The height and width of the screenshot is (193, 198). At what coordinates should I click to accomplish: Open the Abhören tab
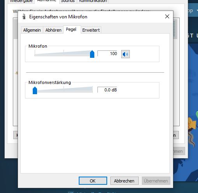tap(53, 30)
